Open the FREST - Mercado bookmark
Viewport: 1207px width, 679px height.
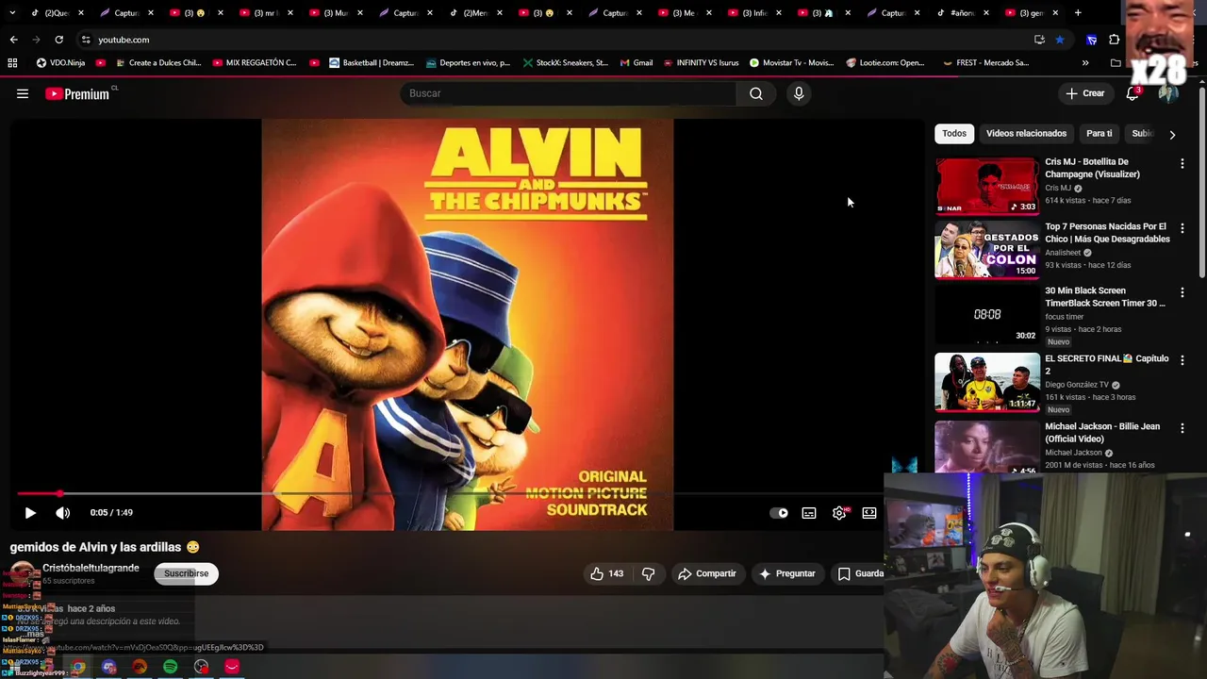(x=985, y=63)
